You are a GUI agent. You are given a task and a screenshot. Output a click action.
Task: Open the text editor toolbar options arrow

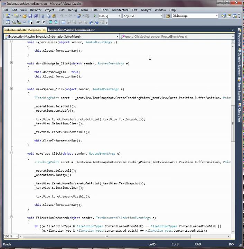coord(106,24)
